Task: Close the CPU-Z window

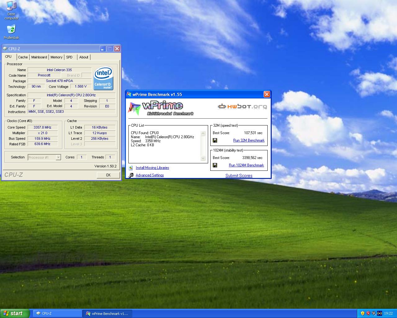Action: pyautogui.click(x=117, y=49)
